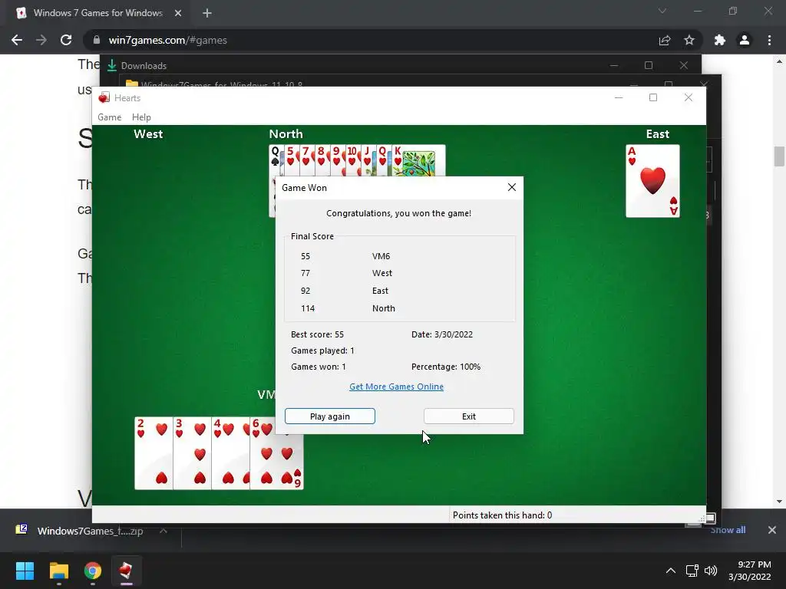
Task: Click the Hearts app icon in title bar
Action: tap(104, 97)
